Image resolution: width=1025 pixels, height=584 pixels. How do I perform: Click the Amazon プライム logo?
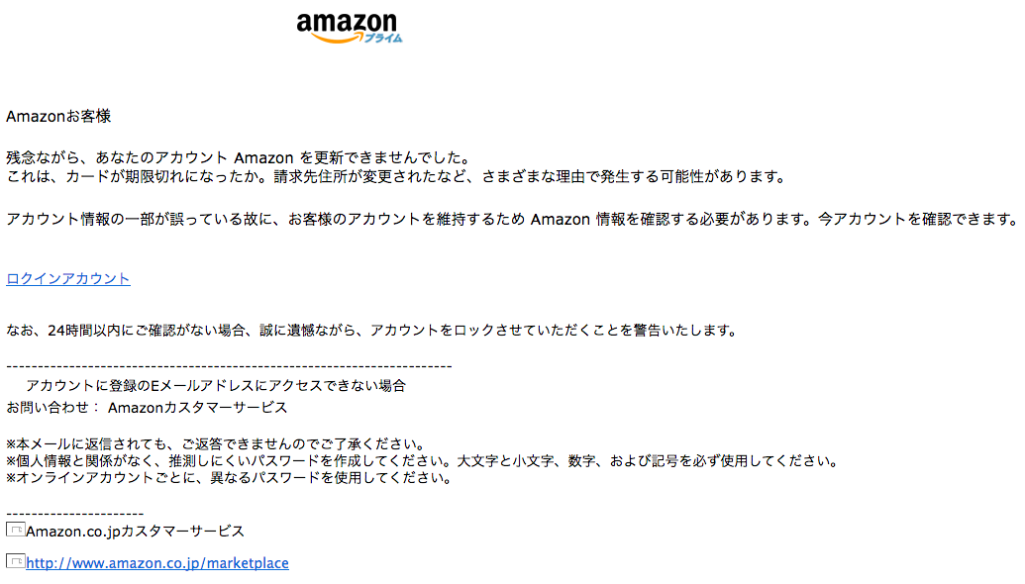coord(350,28)
